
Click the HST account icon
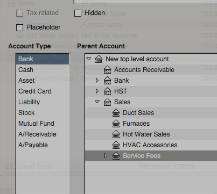tap(107, 91)
